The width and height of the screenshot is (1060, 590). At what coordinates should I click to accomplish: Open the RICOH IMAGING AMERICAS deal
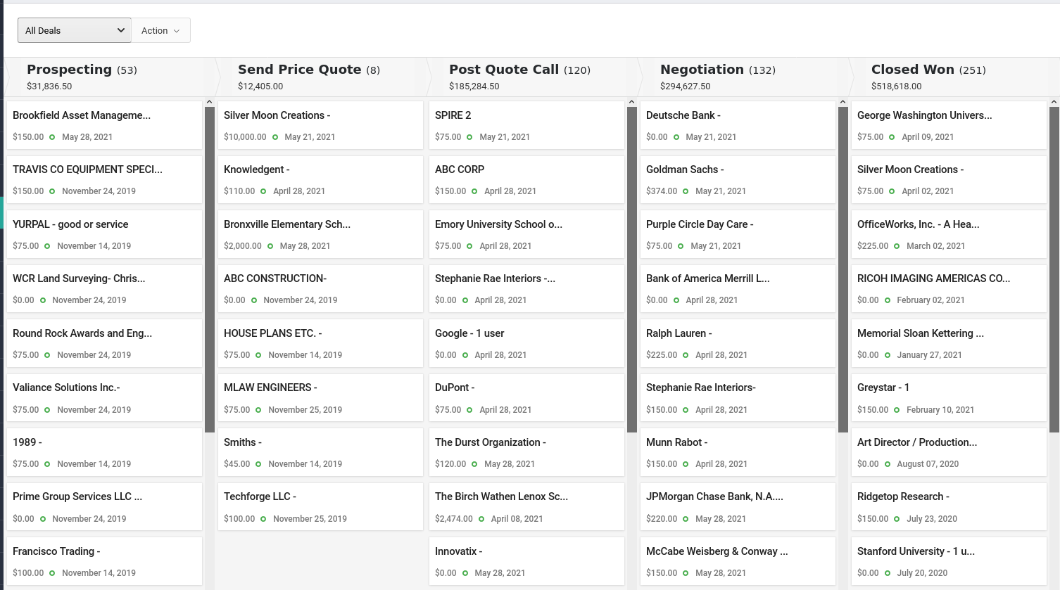[x=949, y=288]
